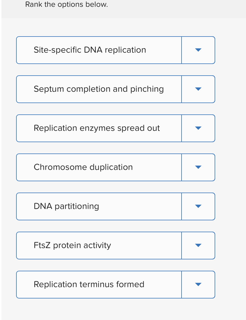Click the chevron beside Replication terminus formed
246x320 pixels.
tap(198, 284)
